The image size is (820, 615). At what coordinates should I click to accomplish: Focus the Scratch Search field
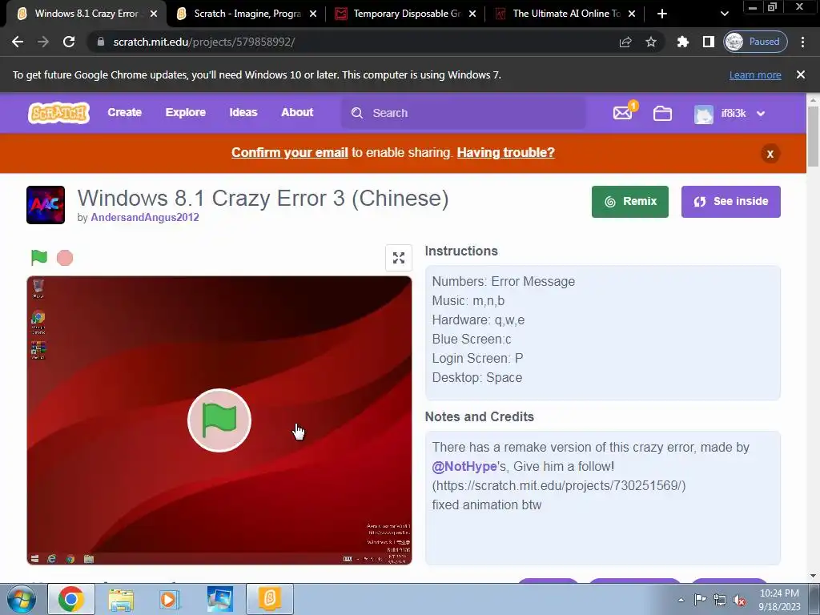click(464, 113)
